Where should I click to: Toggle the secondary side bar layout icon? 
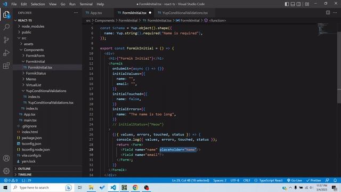click(x=298, y=4)
